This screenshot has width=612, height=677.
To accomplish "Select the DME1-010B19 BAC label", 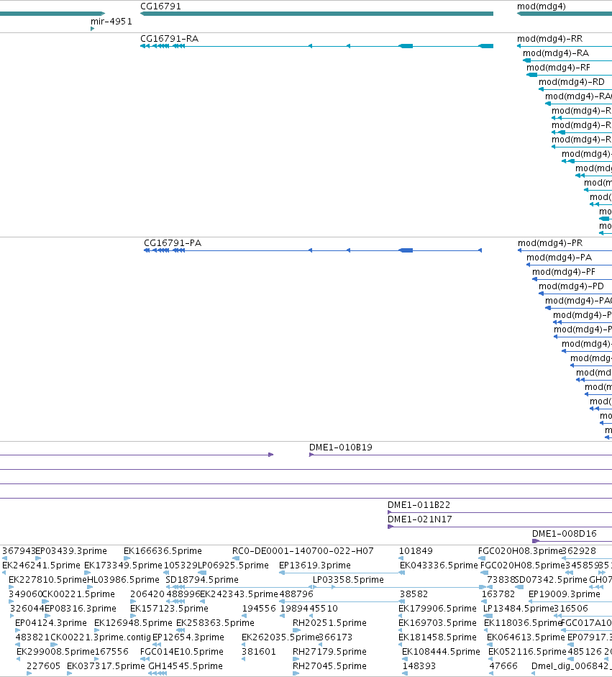I will [x=341, y=447].
